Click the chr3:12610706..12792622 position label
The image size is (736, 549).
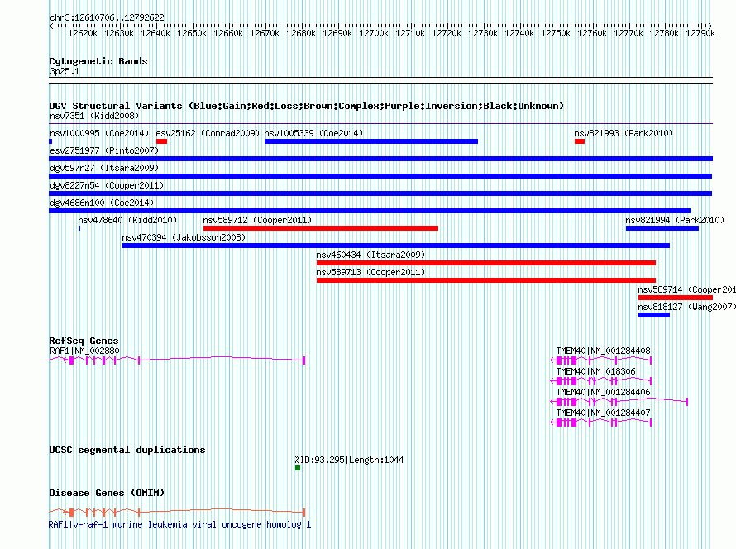(x=107, y=17)
